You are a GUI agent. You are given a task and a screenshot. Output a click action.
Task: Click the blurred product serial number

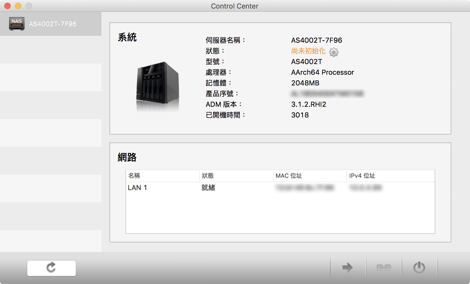coord(327,94)
